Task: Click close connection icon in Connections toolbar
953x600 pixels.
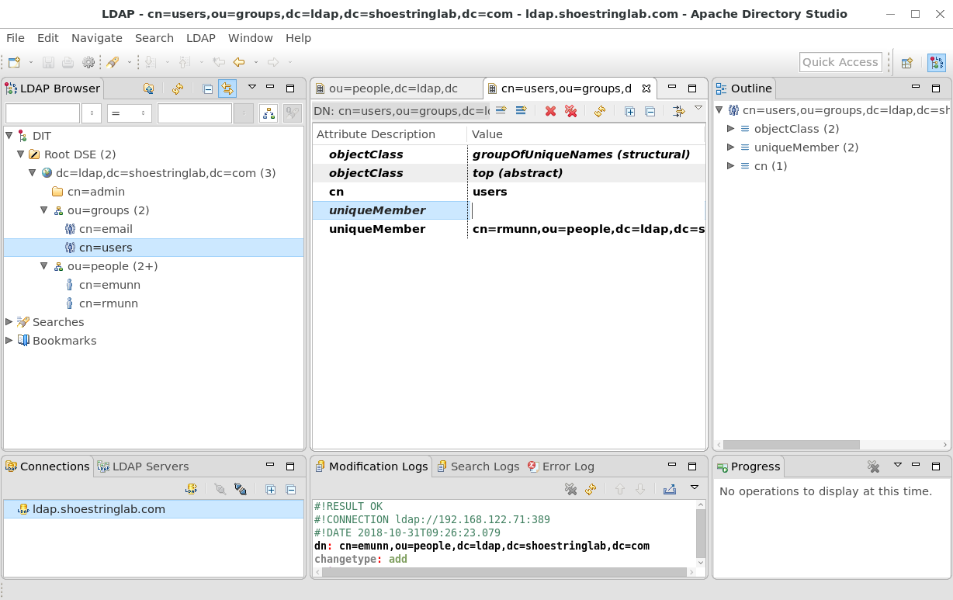Action: click(x=240, y=489)
